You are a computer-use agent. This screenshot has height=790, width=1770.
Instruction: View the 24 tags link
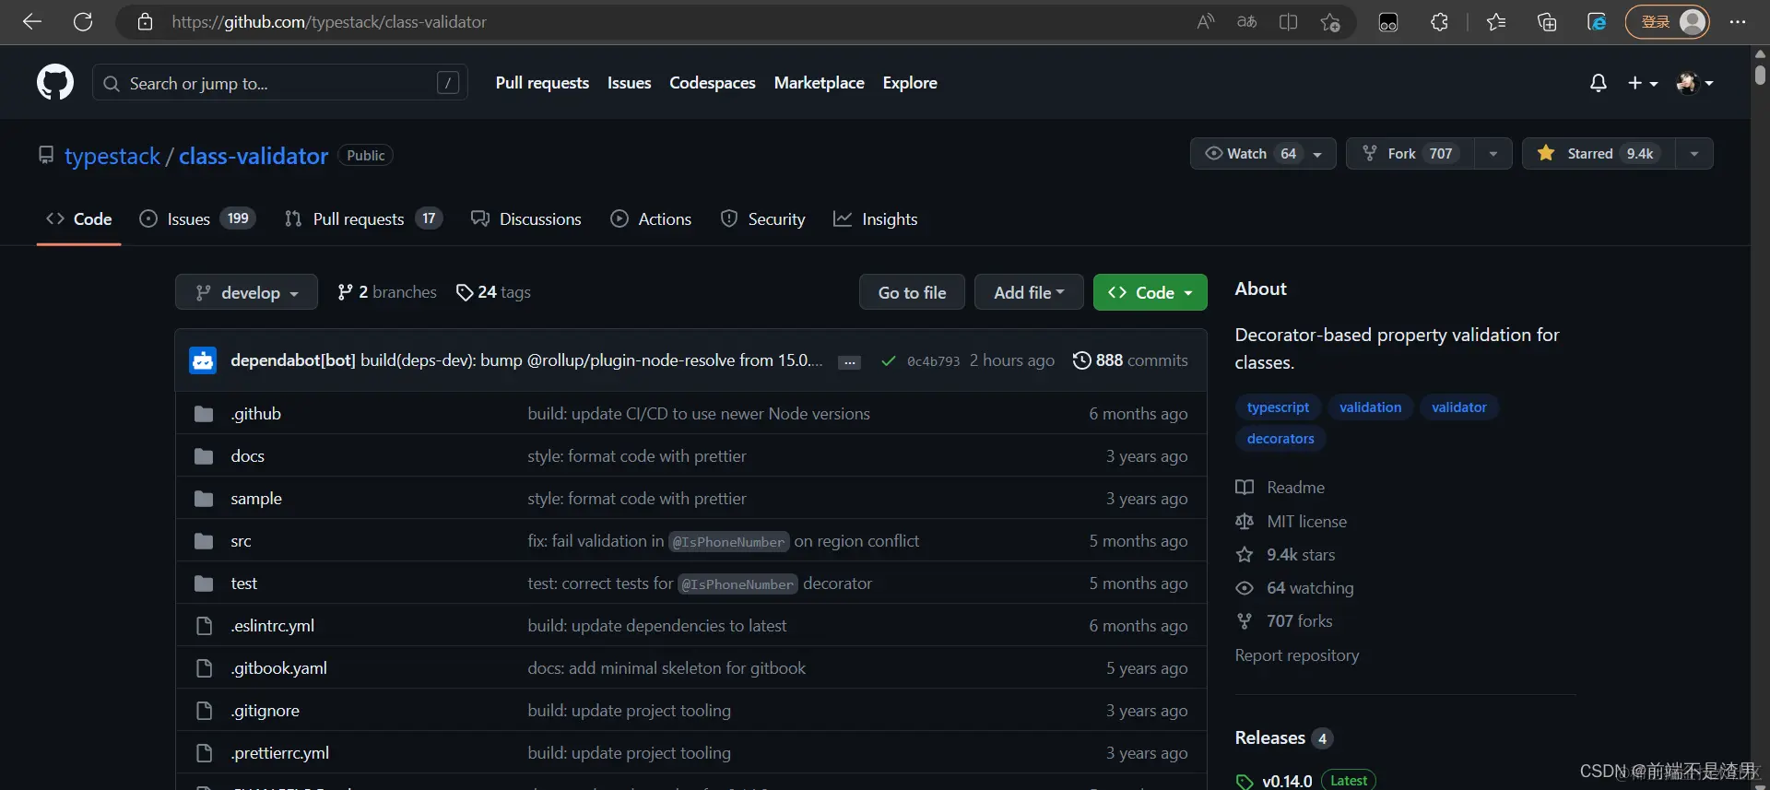coord(493,292)
